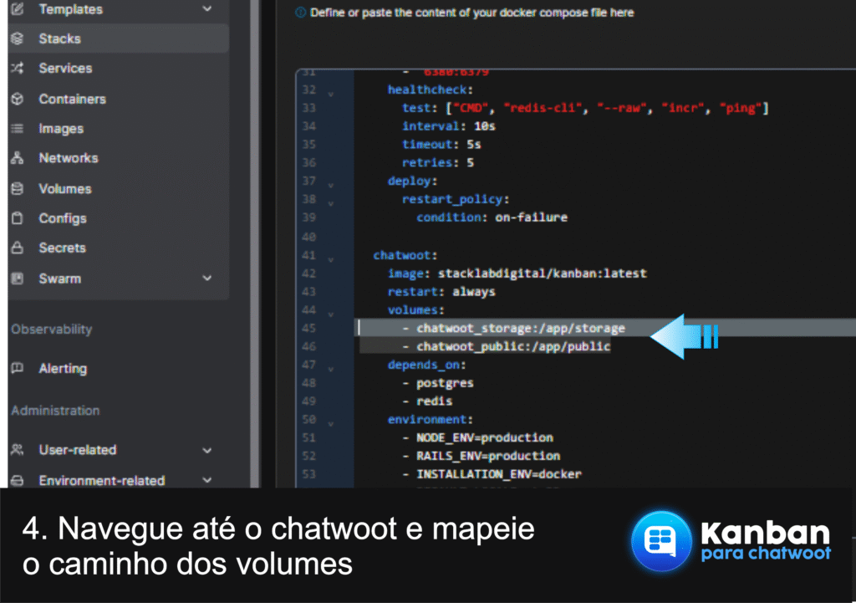Click the Alerting icon under Observability
This screenshot has height=603, width=856.
tap(18, 369)
